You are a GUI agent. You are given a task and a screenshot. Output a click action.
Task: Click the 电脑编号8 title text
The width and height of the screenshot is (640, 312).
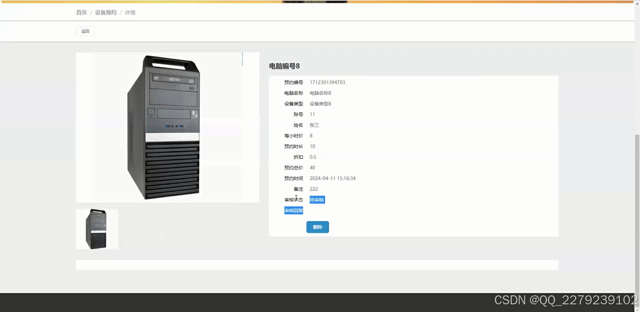click(x=284, y=66)
